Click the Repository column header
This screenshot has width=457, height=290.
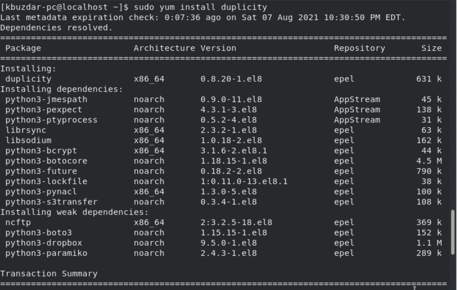pos(359,48)
